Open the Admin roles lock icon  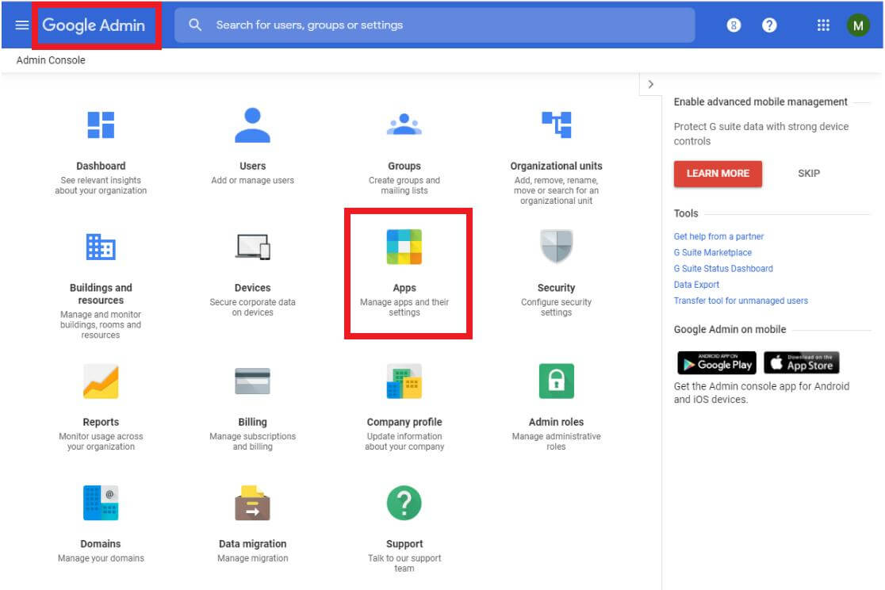pyautogui.click(x=557, y=381)
